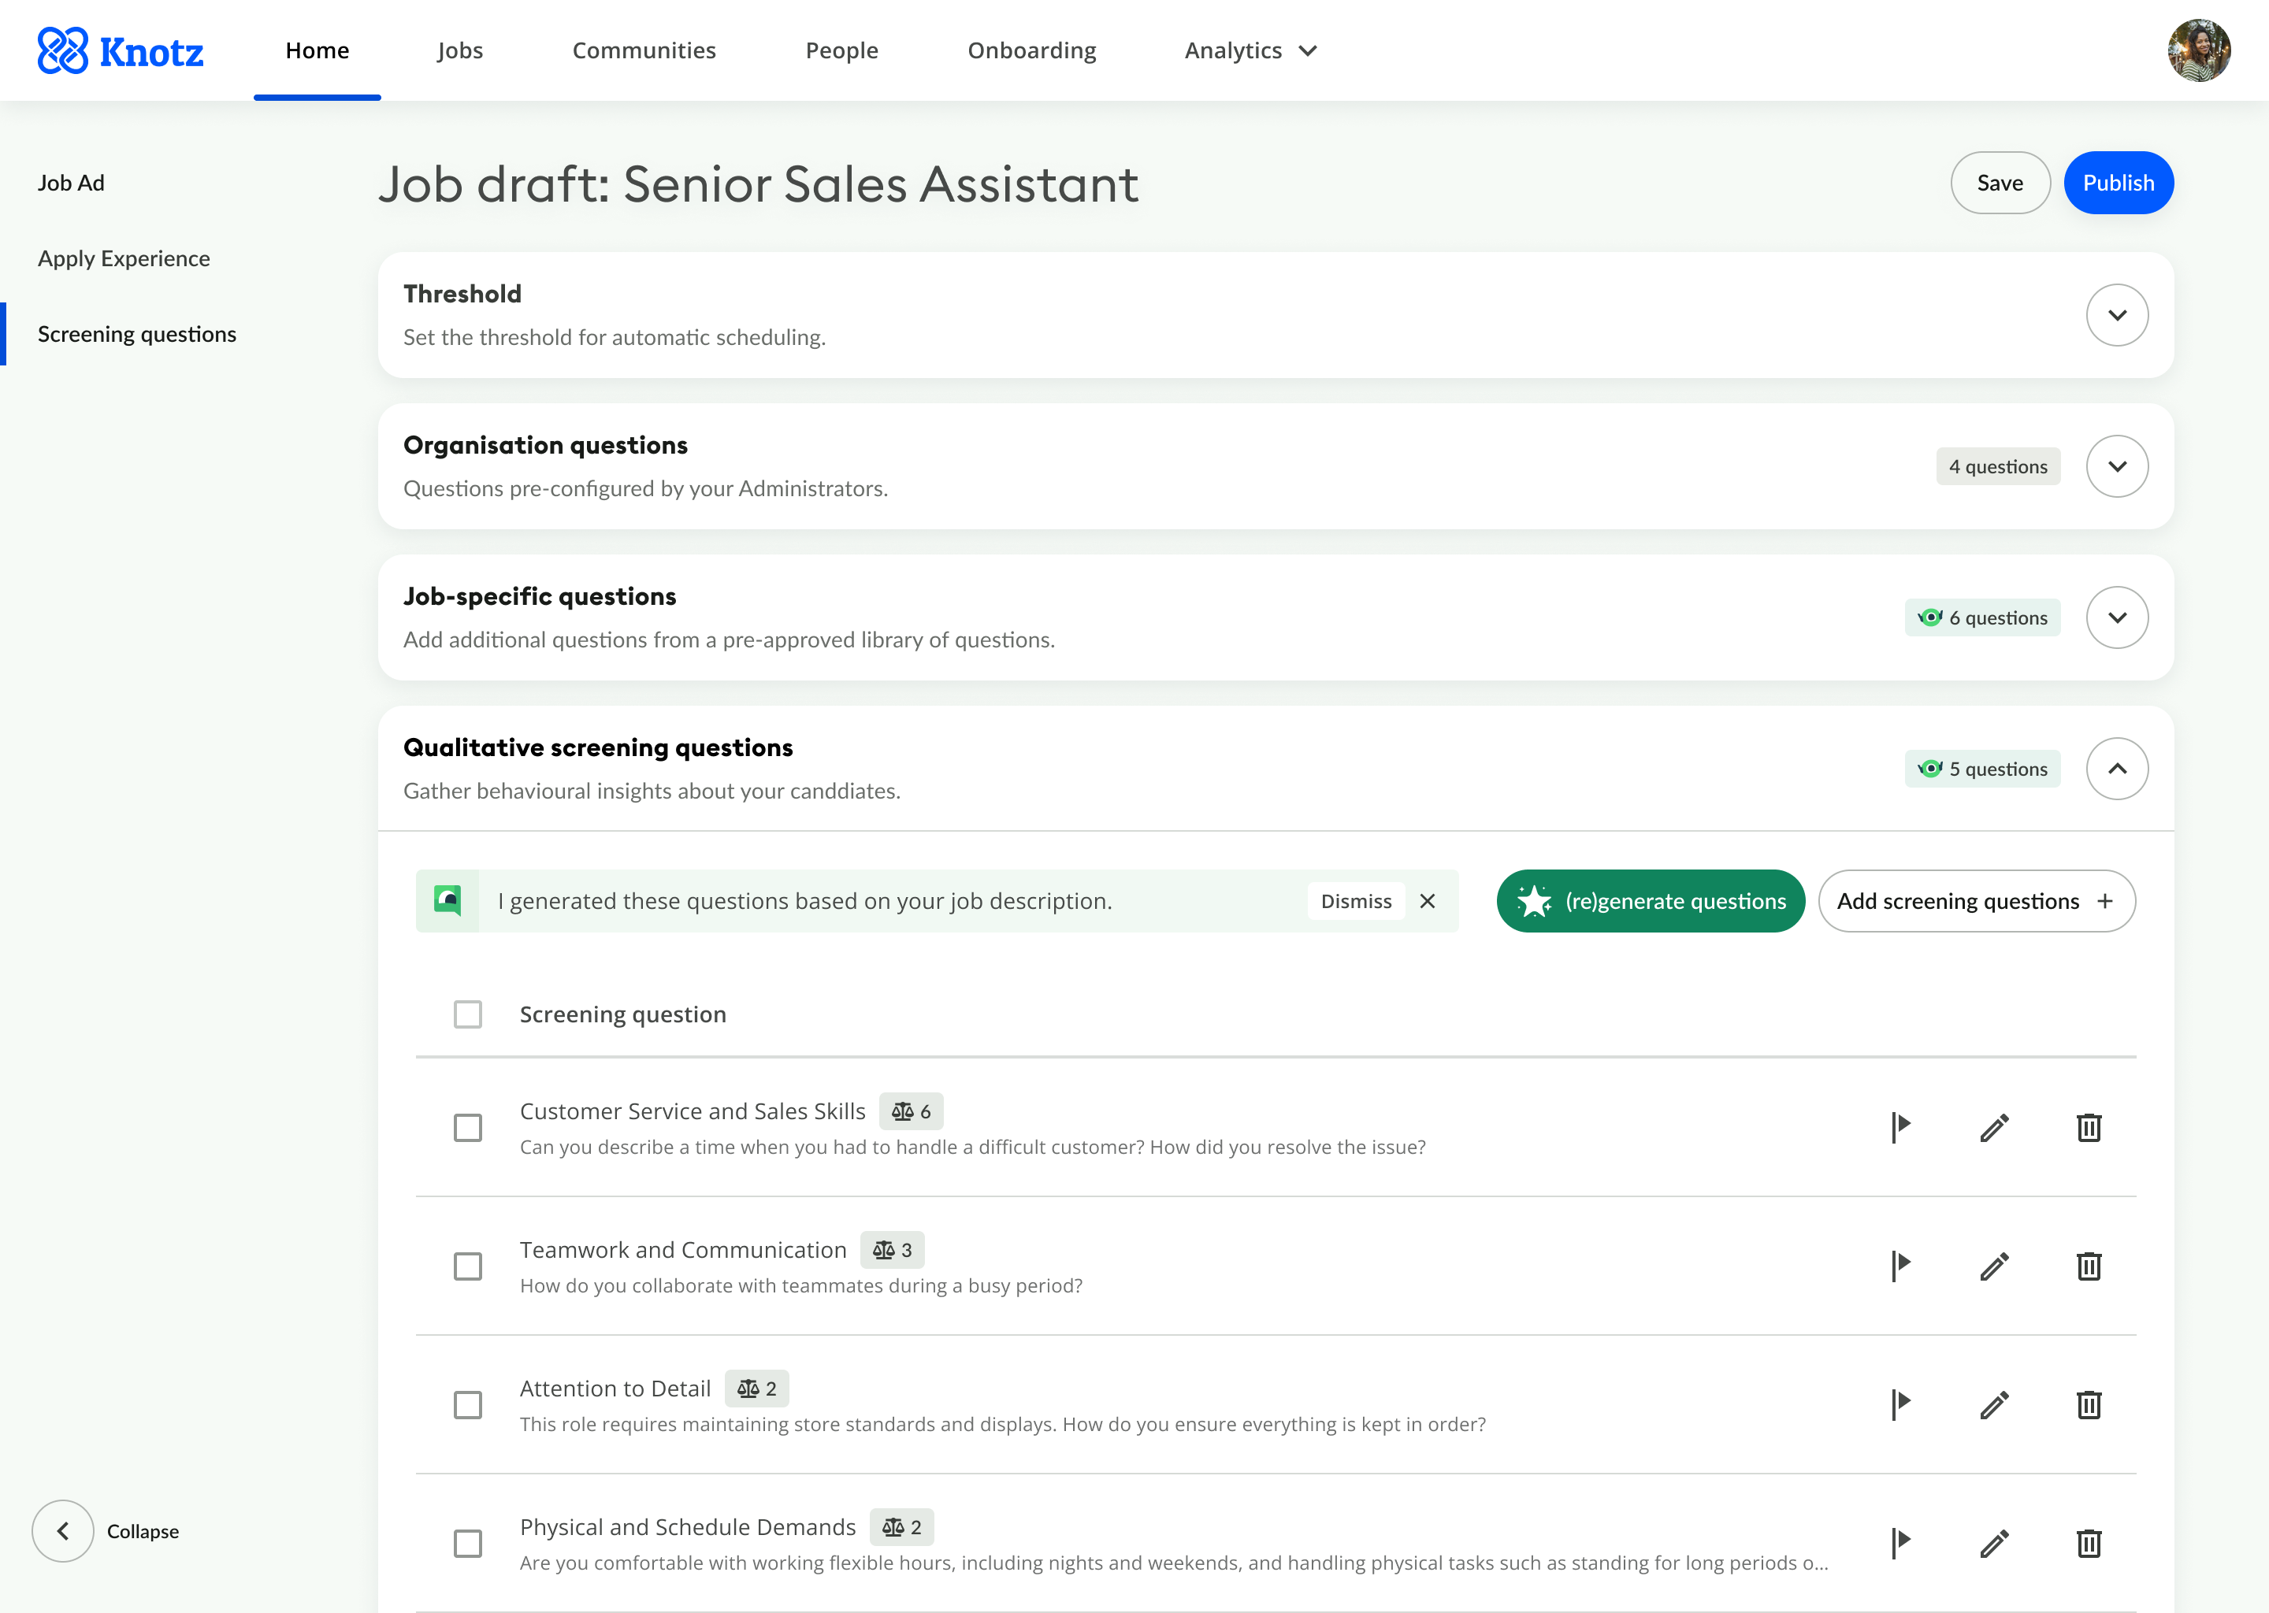2269x1613 pixels.
Task: Edit the Attention to Detail question
Action: (1994, 1404)
